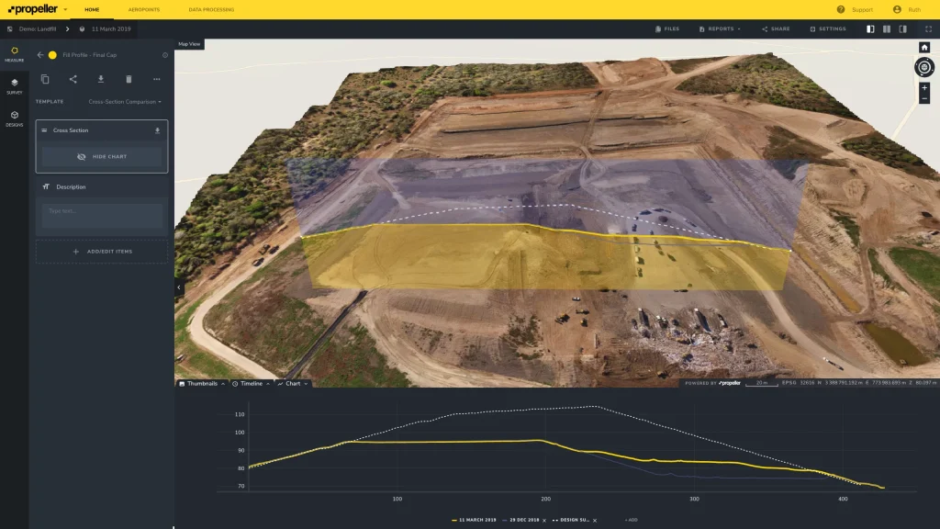The image size is (940, 529).
Task: Open the Data Processing tab
Action: [x=211, y=9]
